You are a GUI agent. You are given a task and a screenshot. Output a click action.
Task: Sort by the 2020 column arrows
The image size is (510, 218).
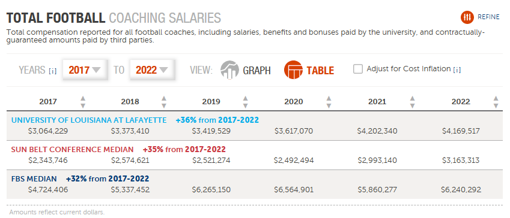[x=329, y=102]
